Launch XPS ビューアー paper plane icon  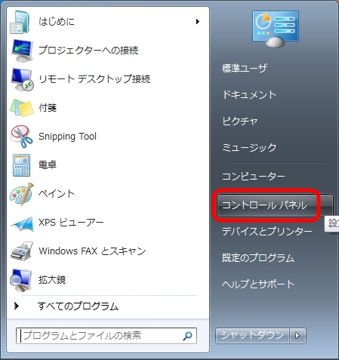[x=22, y=224]
